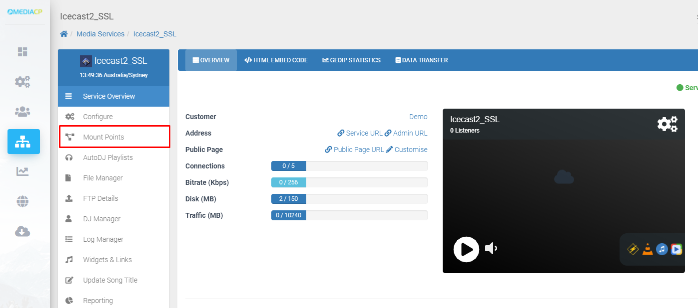Open player settings gear icon
The image size is (698, 308).
coord(667,124)
